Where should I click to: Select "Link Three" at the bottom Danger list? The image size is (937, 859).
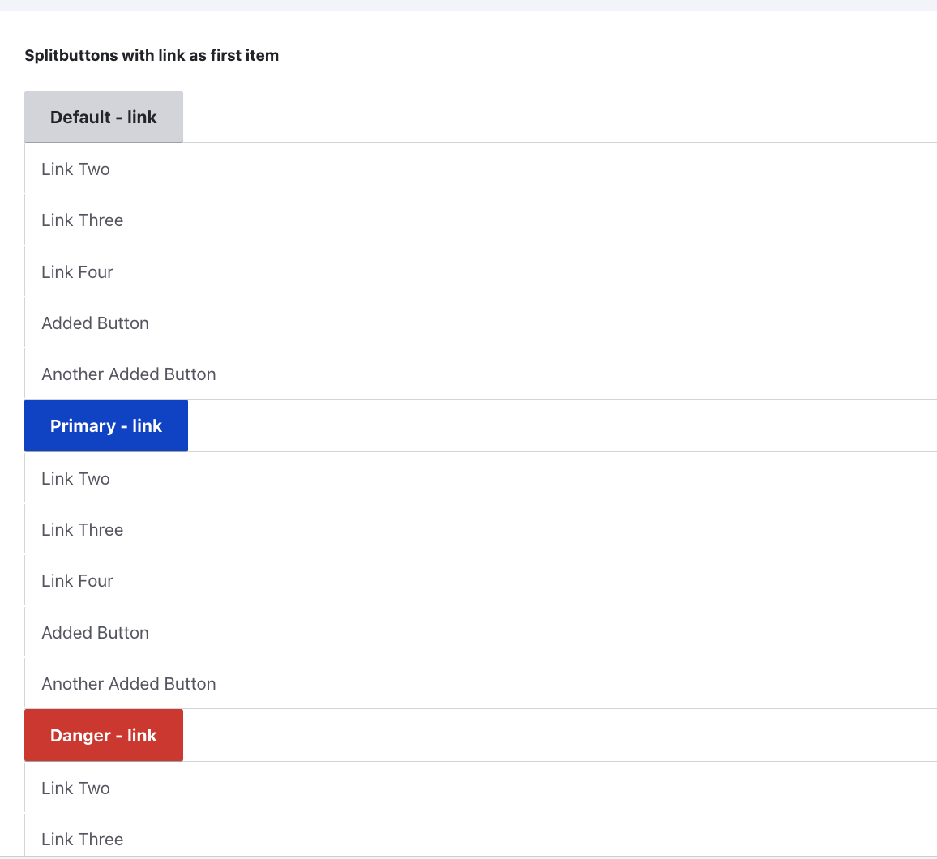(82, 839)
